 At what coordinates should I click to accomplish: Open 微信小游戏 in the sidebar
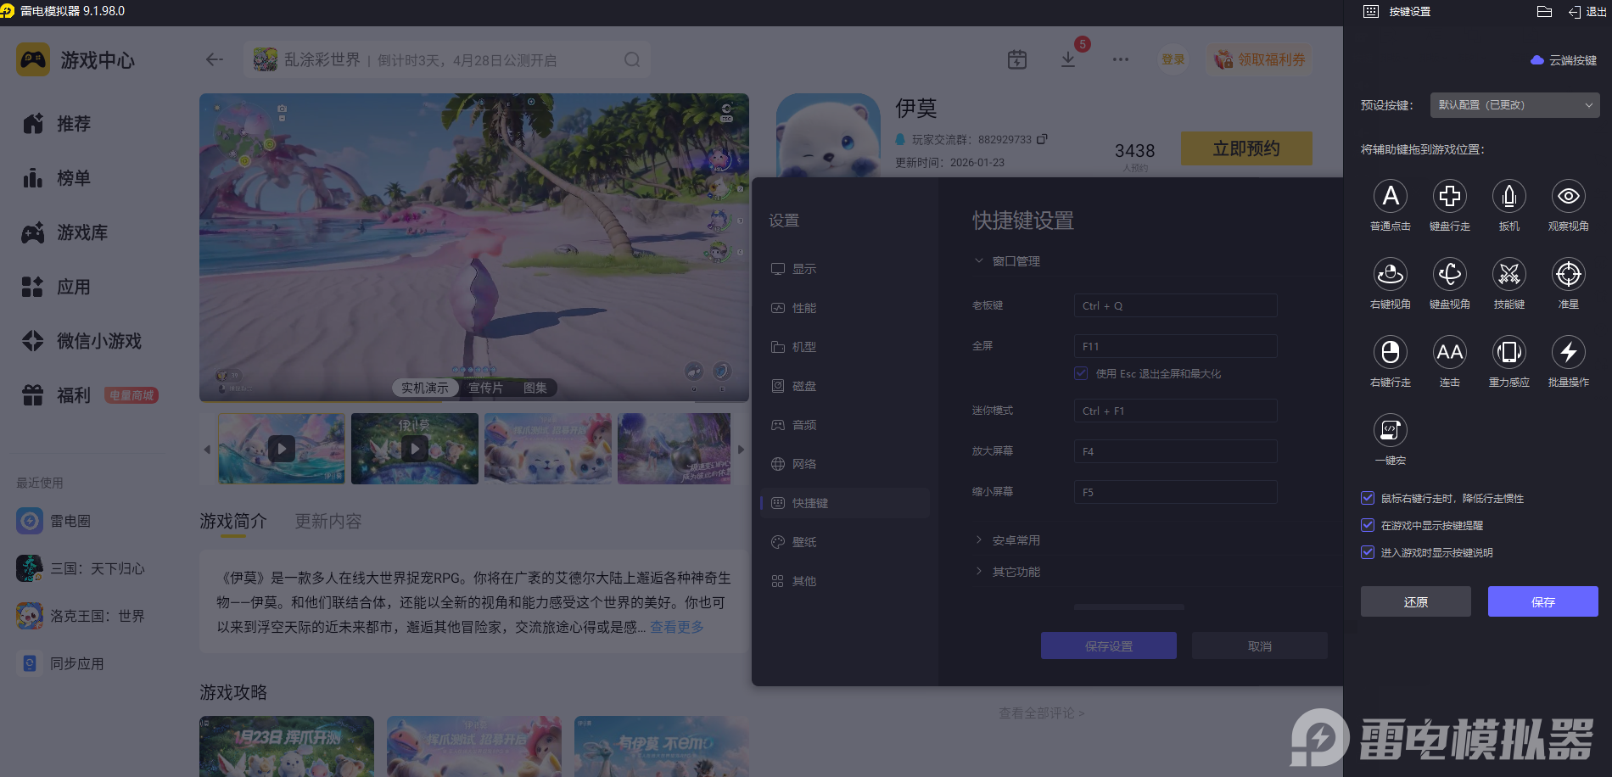(x=82, y=341)
